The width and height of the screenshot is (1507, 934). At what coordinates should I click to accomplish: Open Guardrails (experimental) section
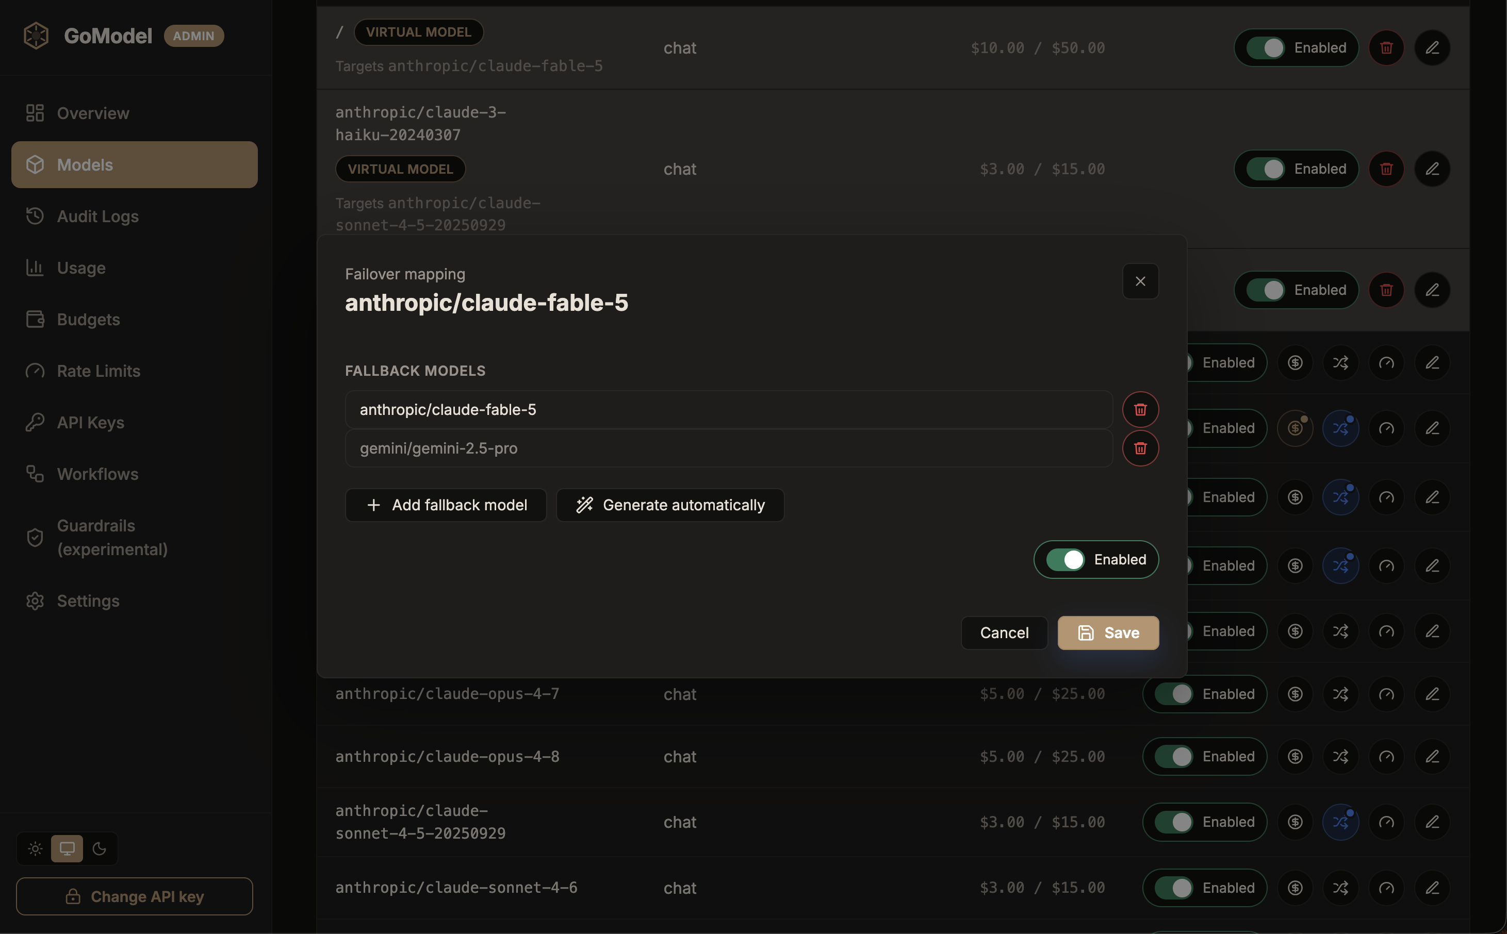pos(134,538)
